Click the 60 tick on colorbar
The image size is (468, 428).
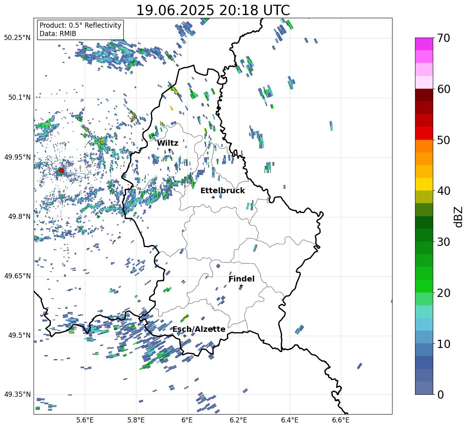point(443,89)
